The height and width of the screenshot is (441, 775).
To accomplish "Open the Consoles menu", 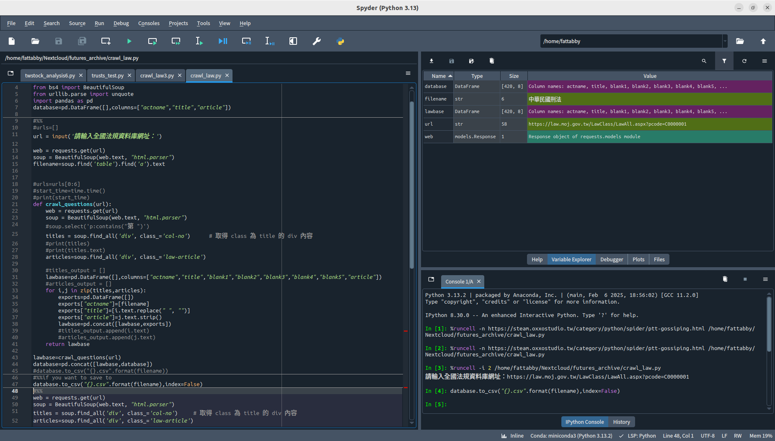I will click(149, 23).
